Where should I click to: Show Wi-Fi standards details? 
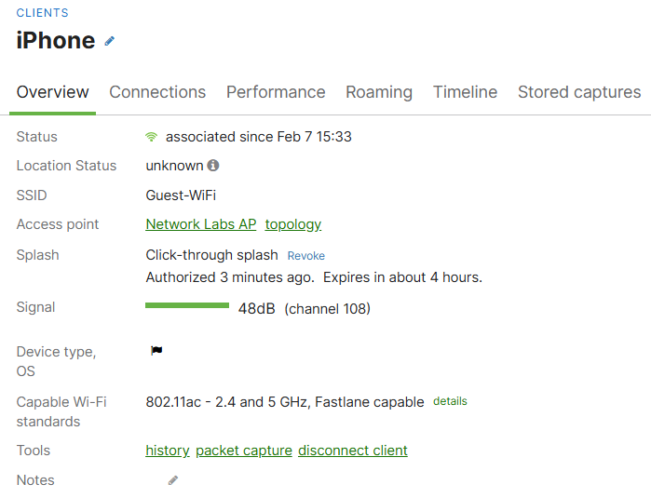450,401
